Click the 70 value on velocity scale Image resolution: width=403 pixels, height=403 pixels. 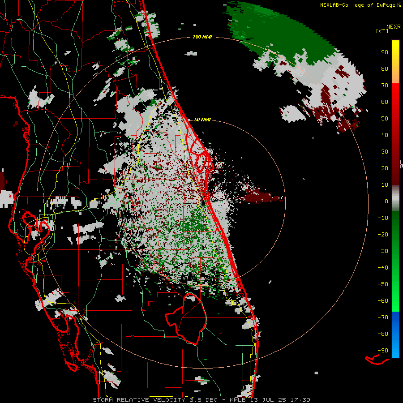(385, 86)
